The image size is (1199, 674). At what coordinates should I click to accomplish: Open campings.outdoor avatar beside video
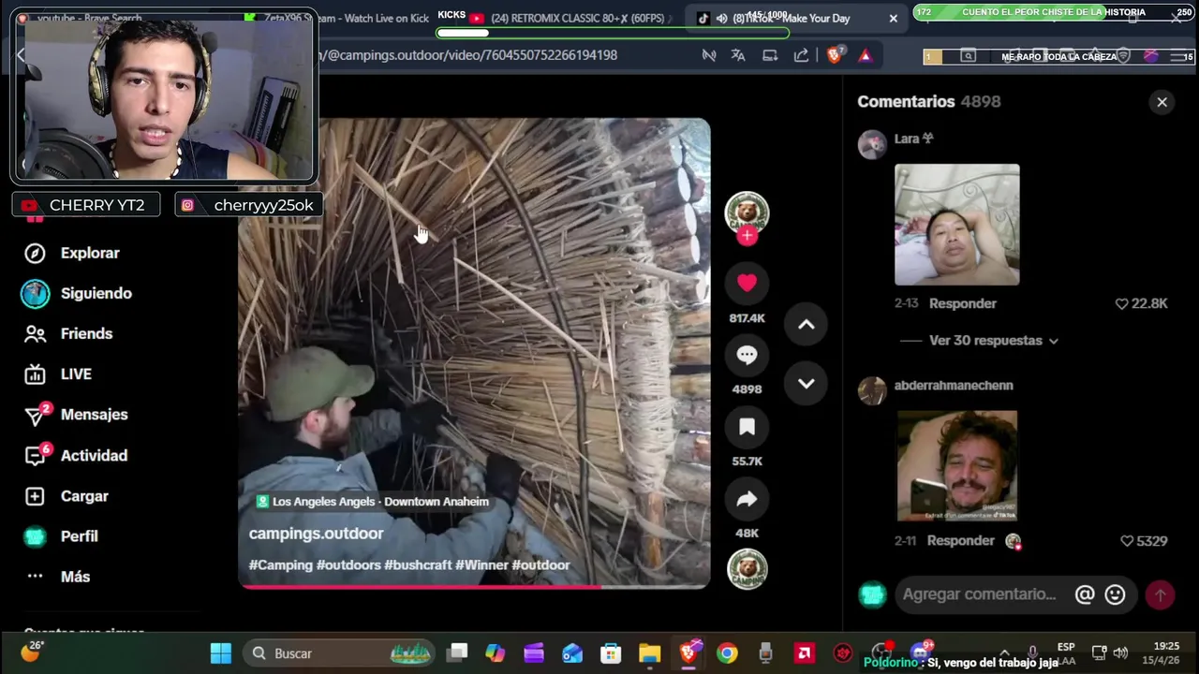coord(747,212)
